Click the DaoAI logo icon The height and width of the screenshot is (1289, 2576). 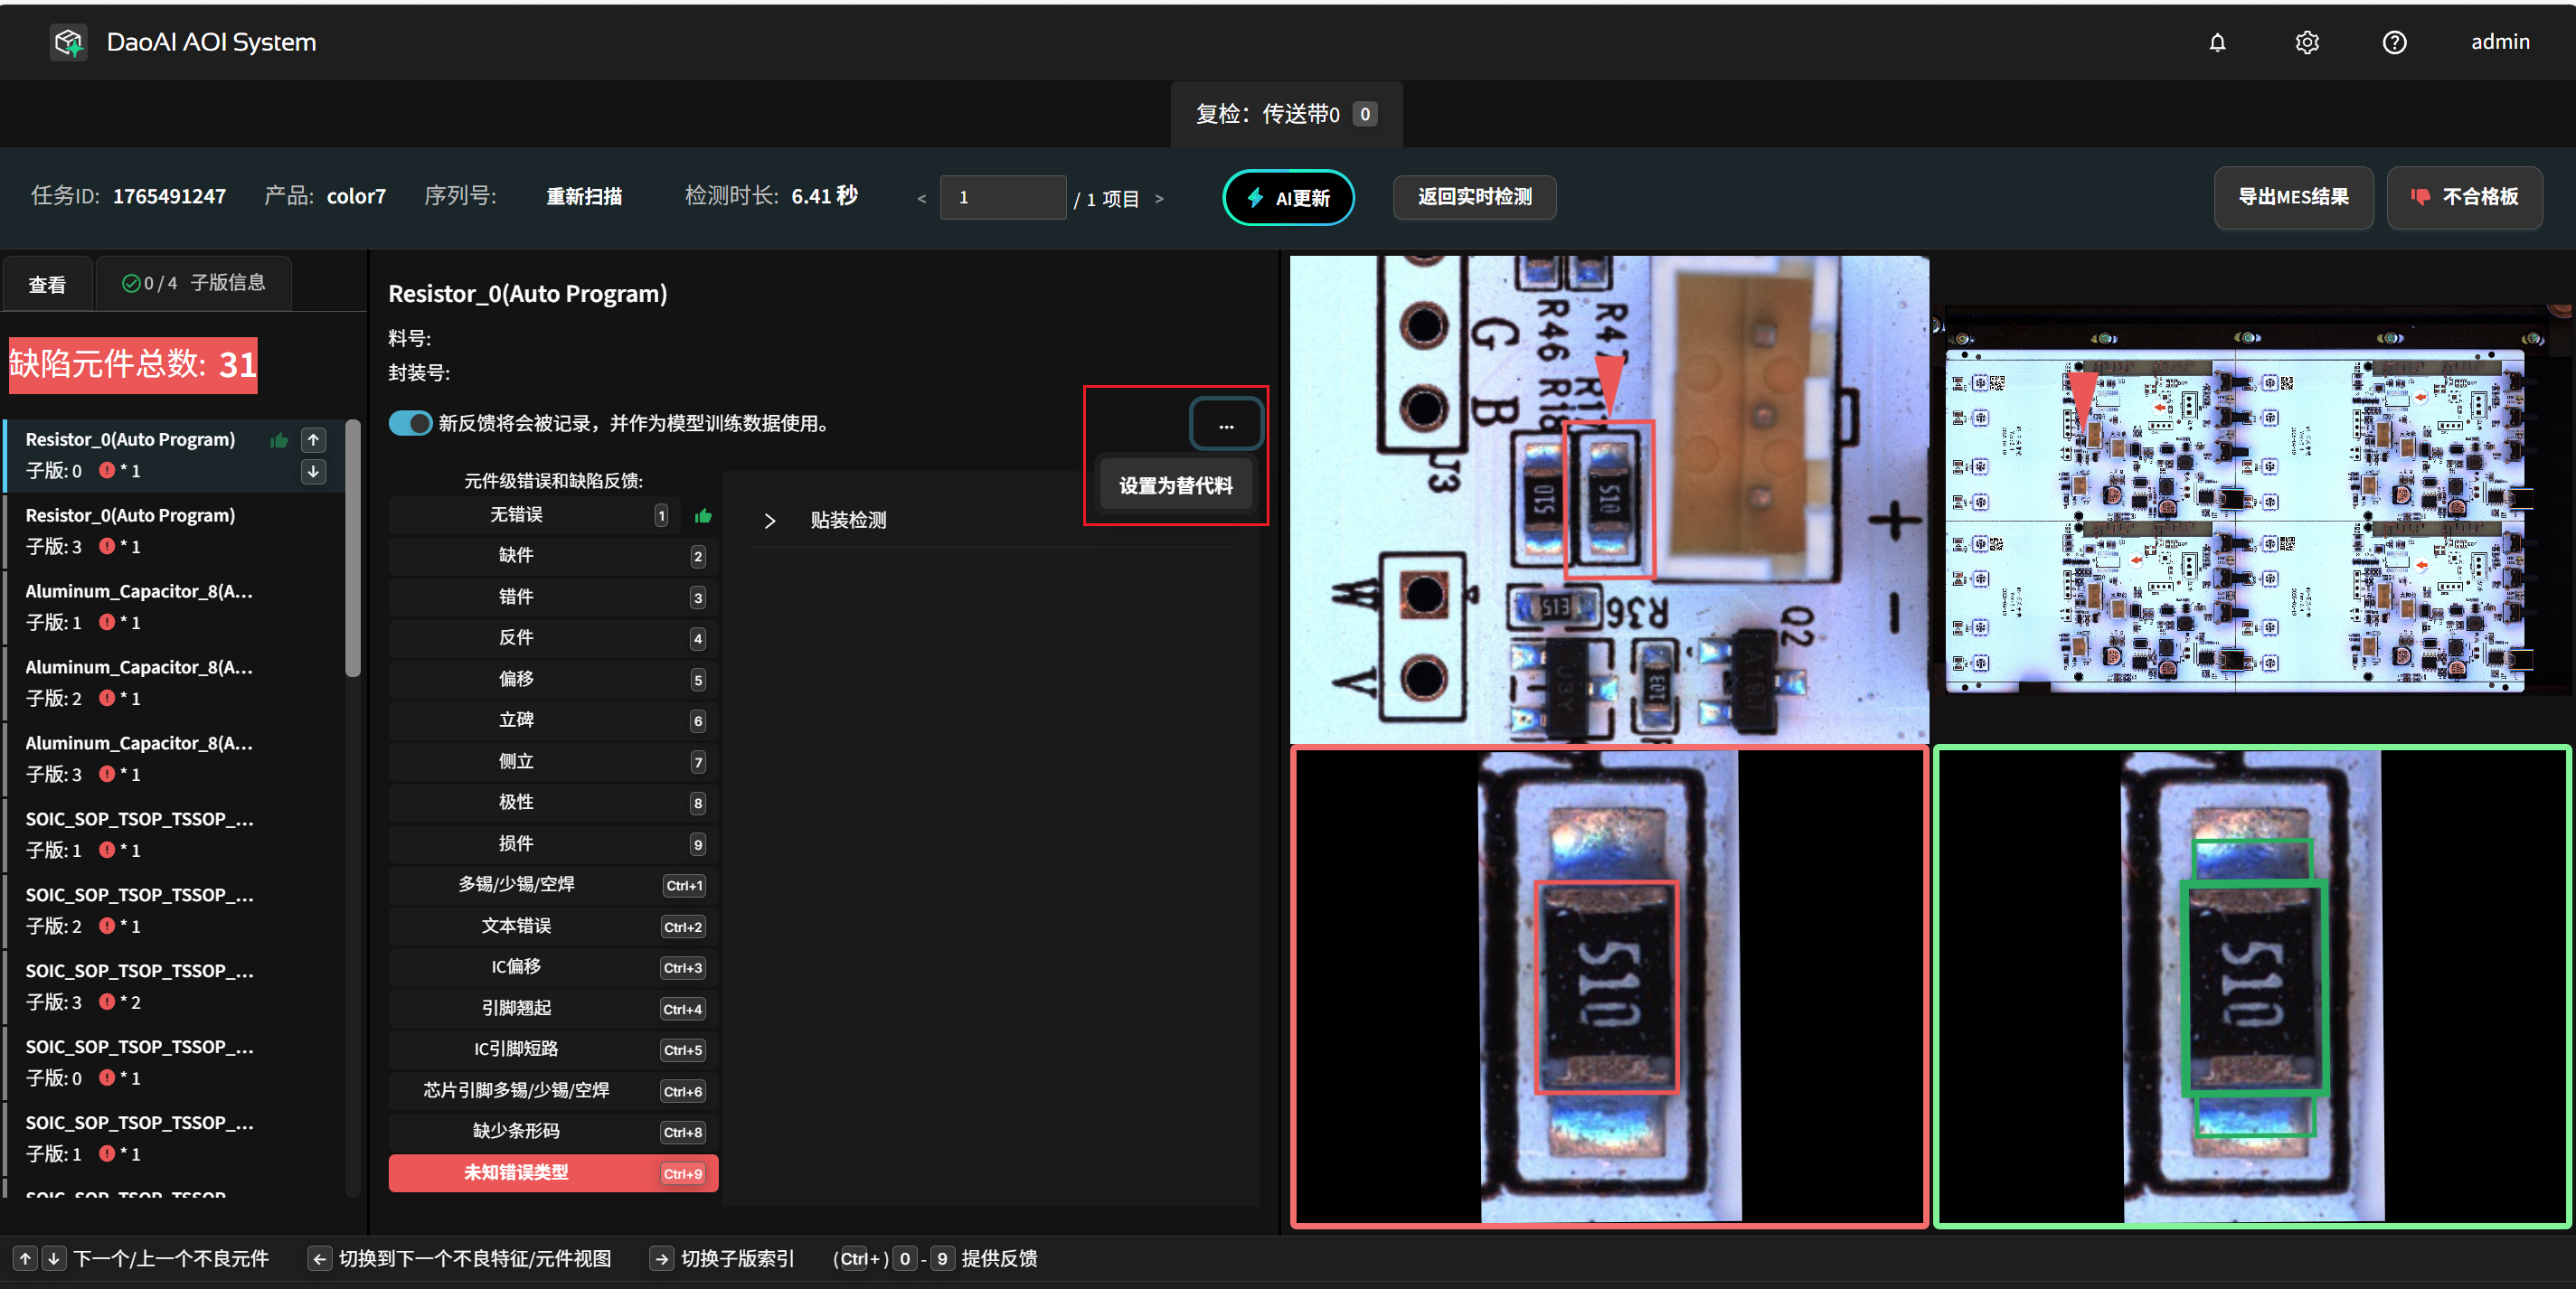pos(68,42)
